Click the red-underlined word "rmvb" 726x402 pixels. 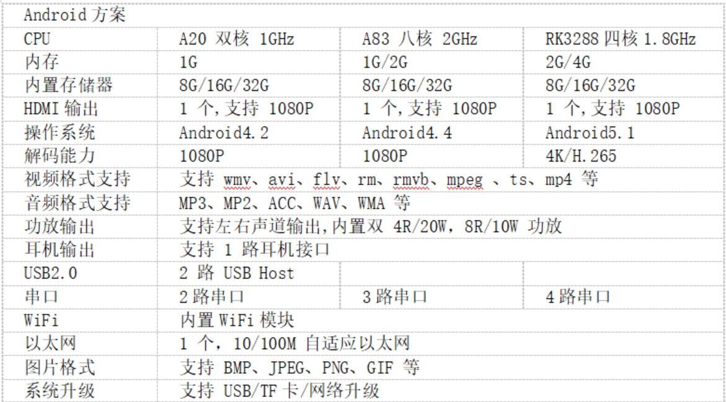point(413,180)
